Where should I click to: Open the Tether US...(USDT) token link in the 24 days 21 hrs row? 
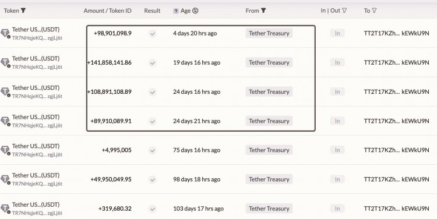coord(36,116)
